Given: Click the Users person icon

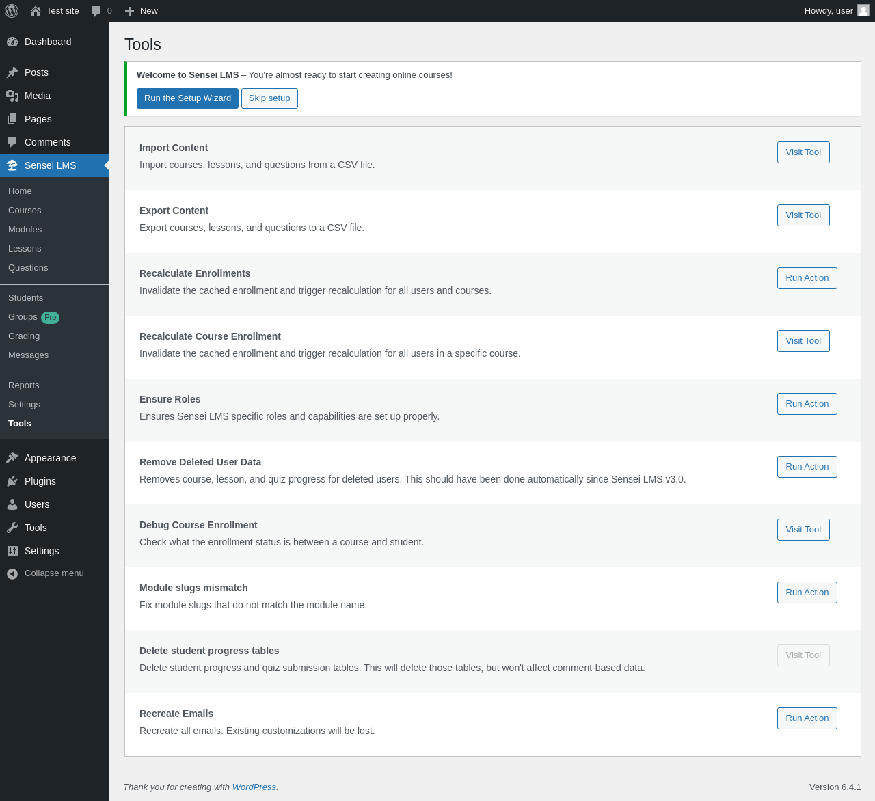Looking at the screenshot, I should point(12,504).
